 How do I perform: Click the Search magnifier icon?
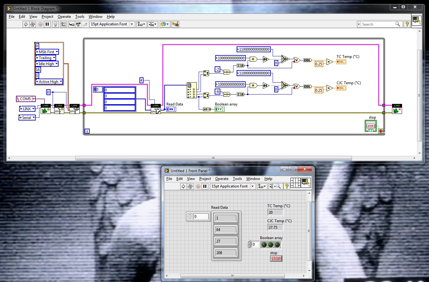[x=398, y=24]
